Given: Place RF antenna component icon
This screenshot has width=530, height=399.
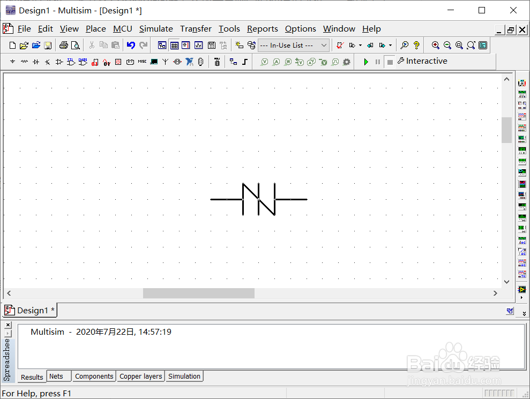Looking at the screenshot, I should pyautogui.click(x=165, y=62).
